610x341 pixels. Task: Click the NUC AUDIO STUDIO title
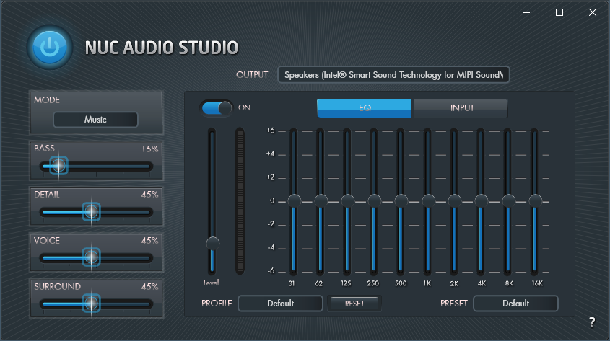pyautogui.click(x=162, y=48)
